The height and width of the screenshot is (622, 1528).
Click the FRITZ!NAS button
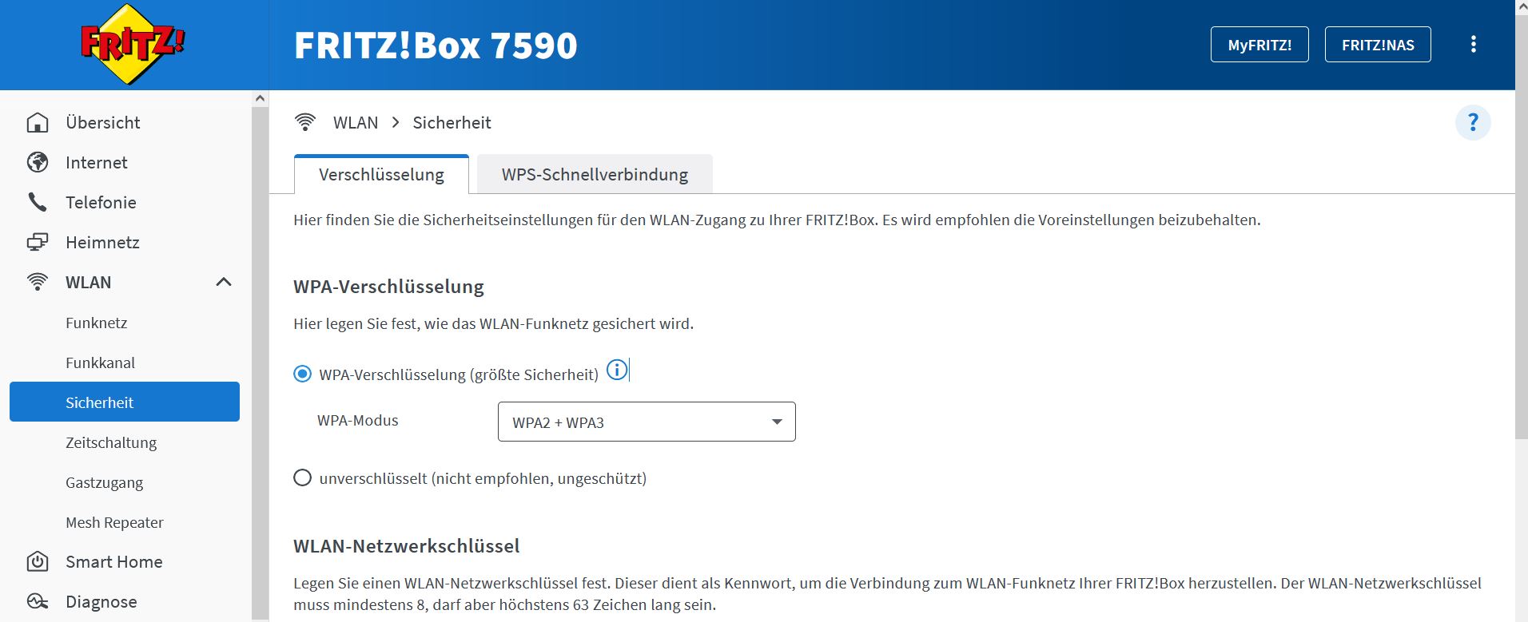point(1378,45)
